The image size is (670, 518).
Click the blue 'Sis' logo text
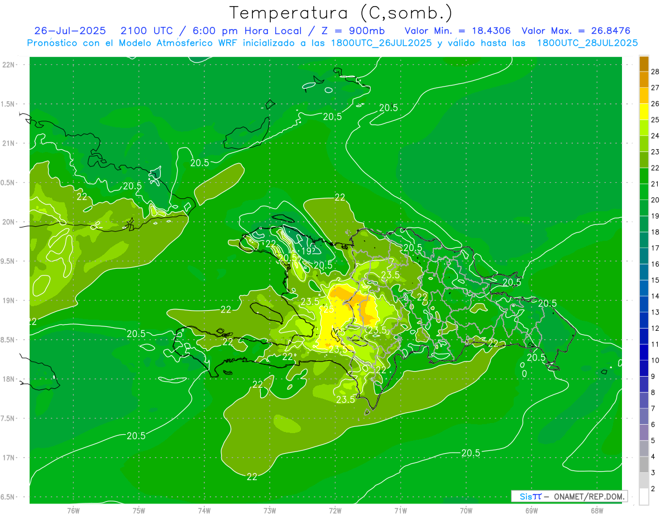(525, 496)
